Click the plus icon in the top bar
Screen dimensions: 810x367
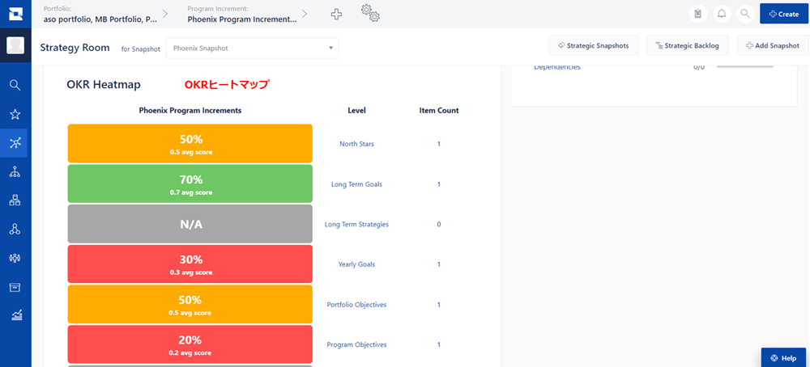pos(336,15)
